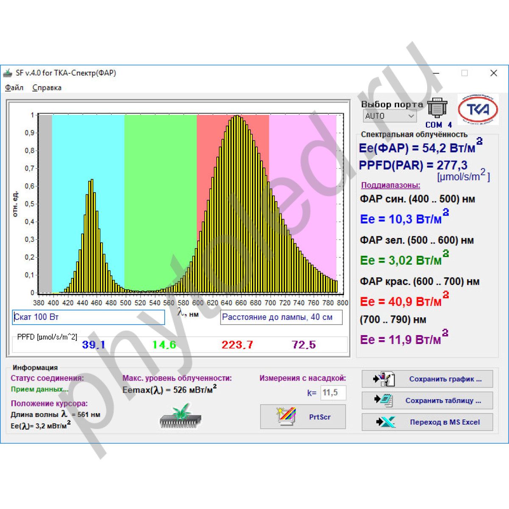
Task: Click the COM port connector icon
Action: 437,108
